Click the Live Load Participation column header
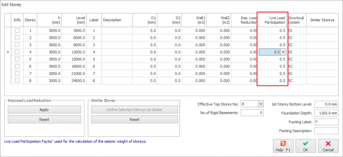Viewport: 343px width, 157px height. coord(272,20)
